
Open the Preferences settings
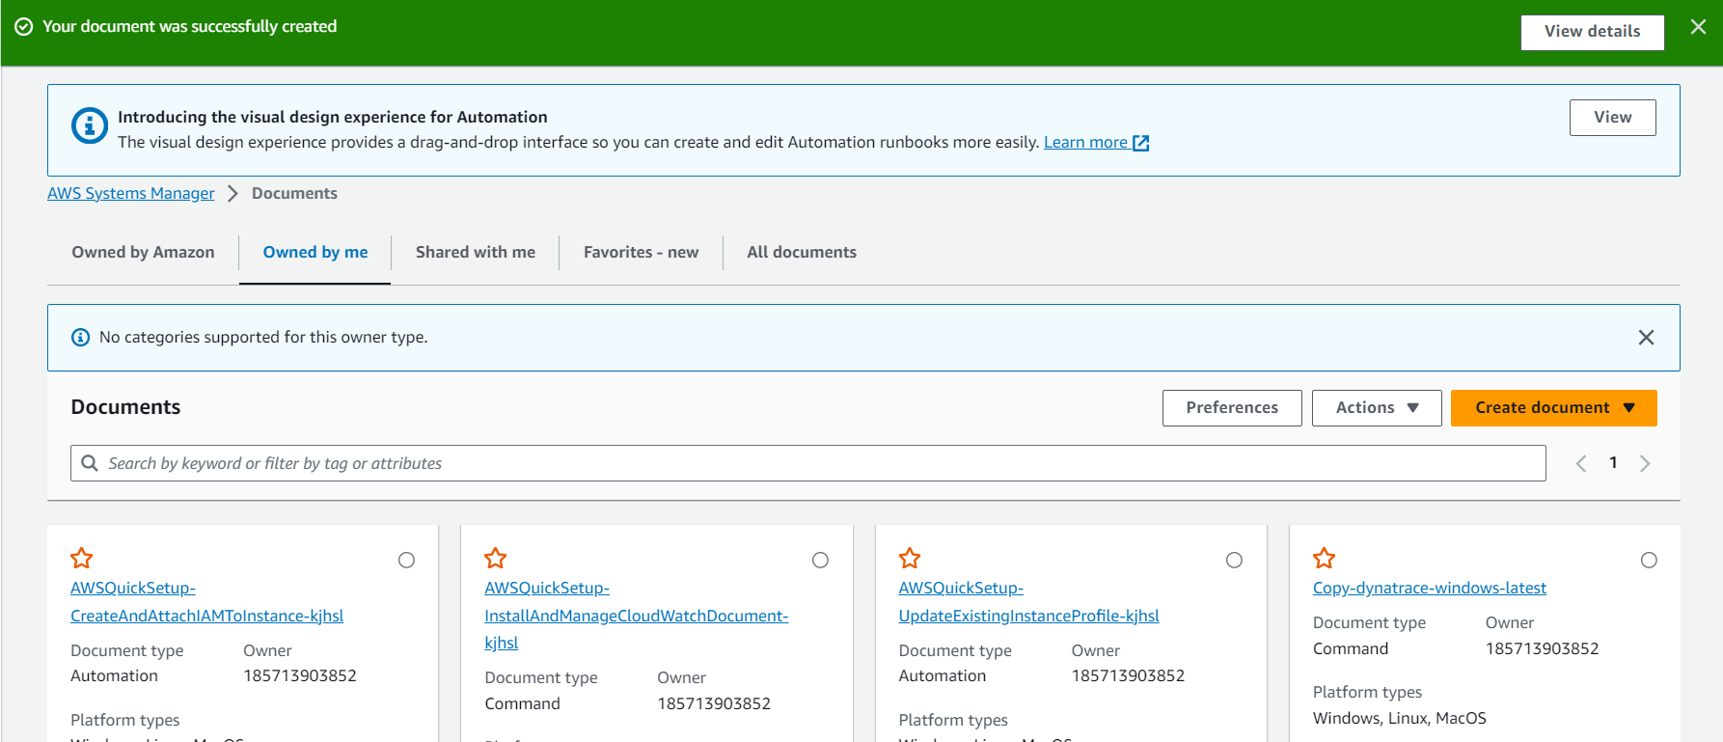(x=1231, y=407)
